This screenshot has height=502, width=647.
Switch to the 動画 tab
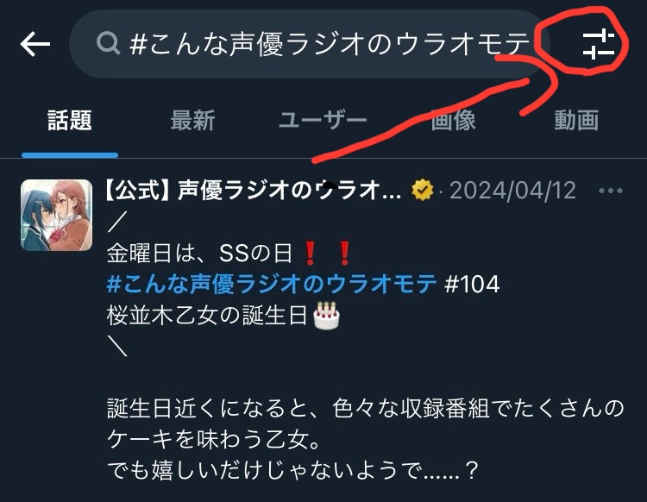point(576,121)
